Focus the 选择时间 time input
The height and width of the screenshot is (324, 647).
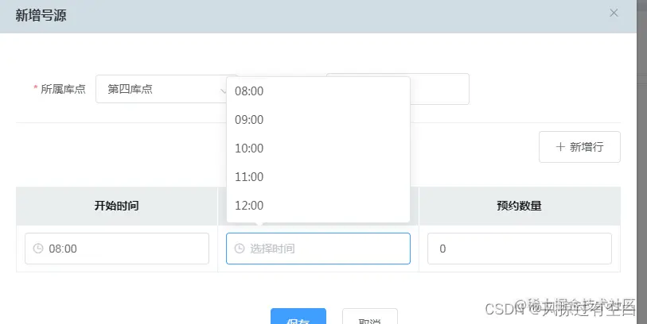point(318,249)
